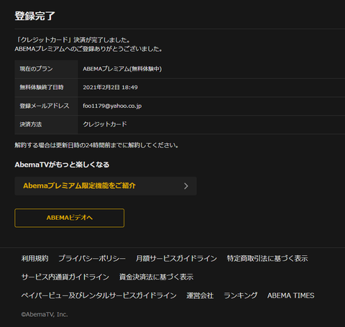Screen dimensions: 345x327
Task: Open 資金決済法に基づく表示 link
Action: coord(156,277)
